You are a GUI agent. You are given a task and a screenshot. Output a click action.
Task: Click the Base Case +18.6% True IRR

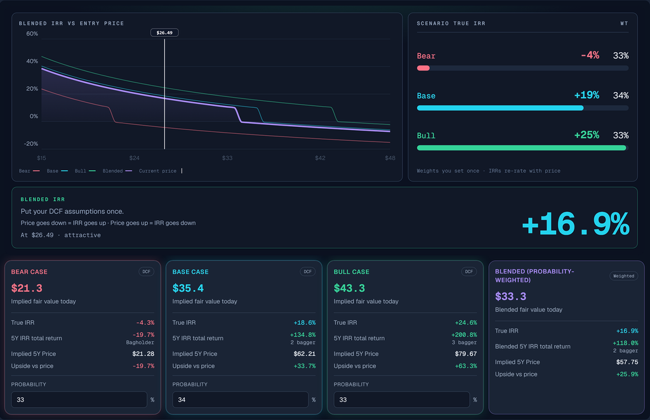(x=304, y=323)
